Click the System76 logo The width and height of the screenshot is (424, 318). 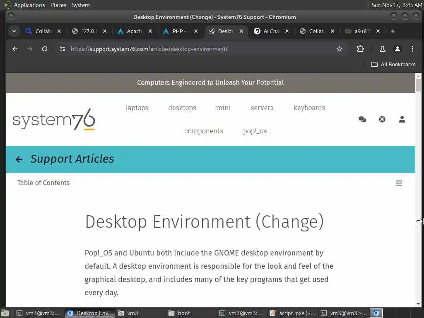pyautogui.click(x=54, y=119)
